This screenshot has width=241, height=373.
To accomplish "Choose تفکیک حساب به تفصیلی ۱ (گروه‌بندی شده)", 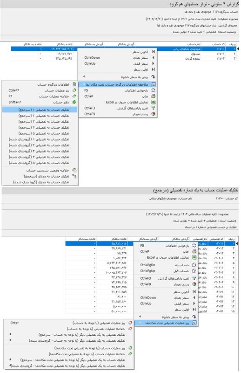I will [40, 139].
